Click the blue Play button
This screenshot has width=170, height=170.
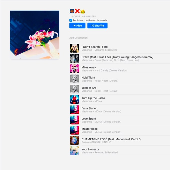pos(77,25)
